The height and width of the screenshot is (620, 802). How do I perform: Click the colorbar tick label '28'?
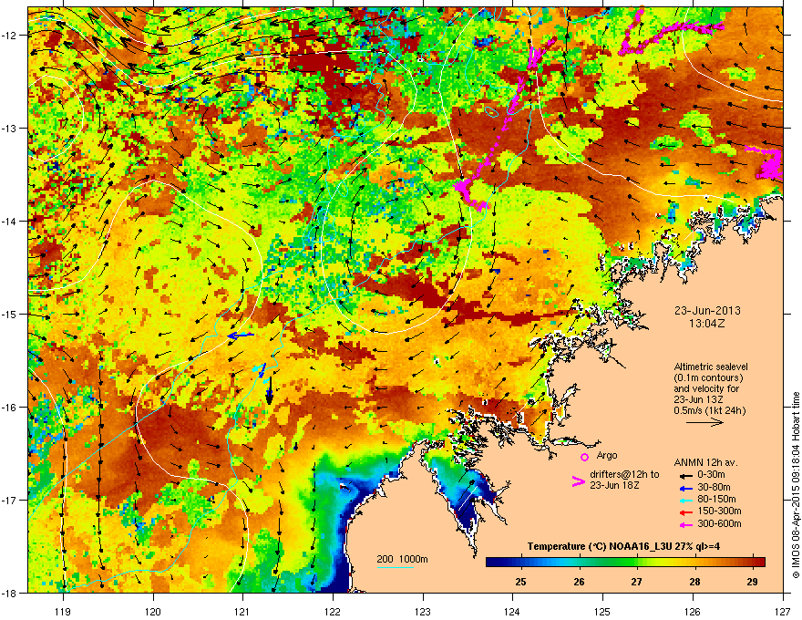coord(694,582)
